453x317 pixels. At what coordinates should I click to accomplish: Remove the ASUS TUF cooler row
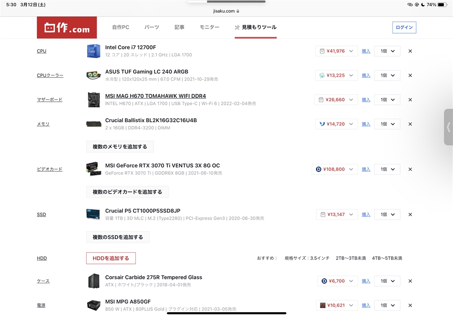410,76
